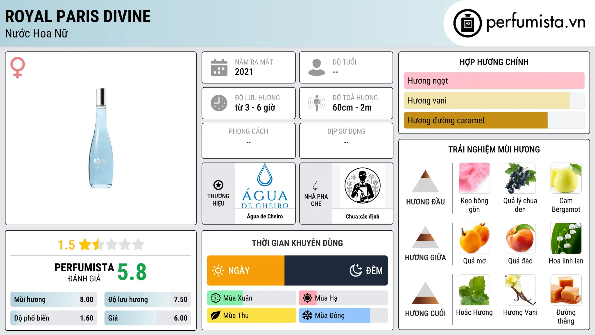Click the green 5.8 Perfumista rating
Image resolution: width=595 pixels, height=335 pixels.
[132, 272]
